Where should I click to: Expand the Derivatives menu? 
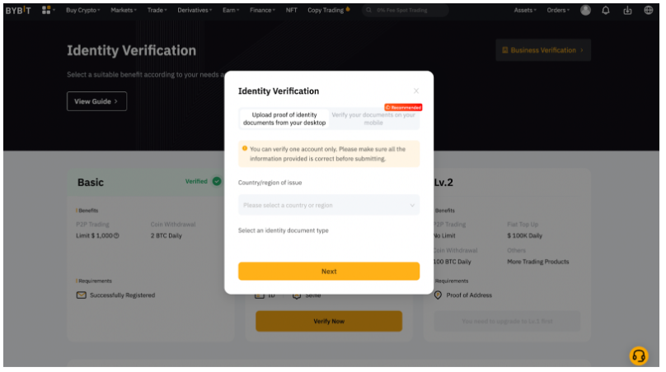195,10
